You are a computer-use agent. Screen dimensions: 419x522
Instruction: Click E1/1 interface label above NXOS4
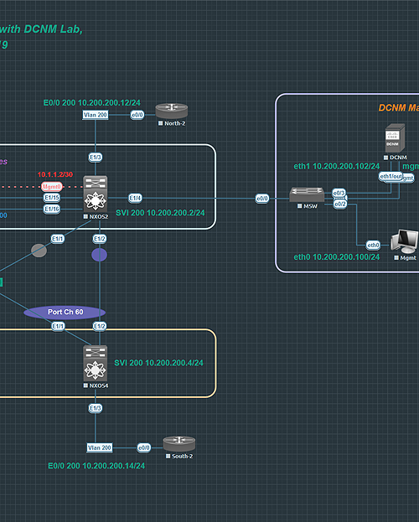click(x=58, y=326)
